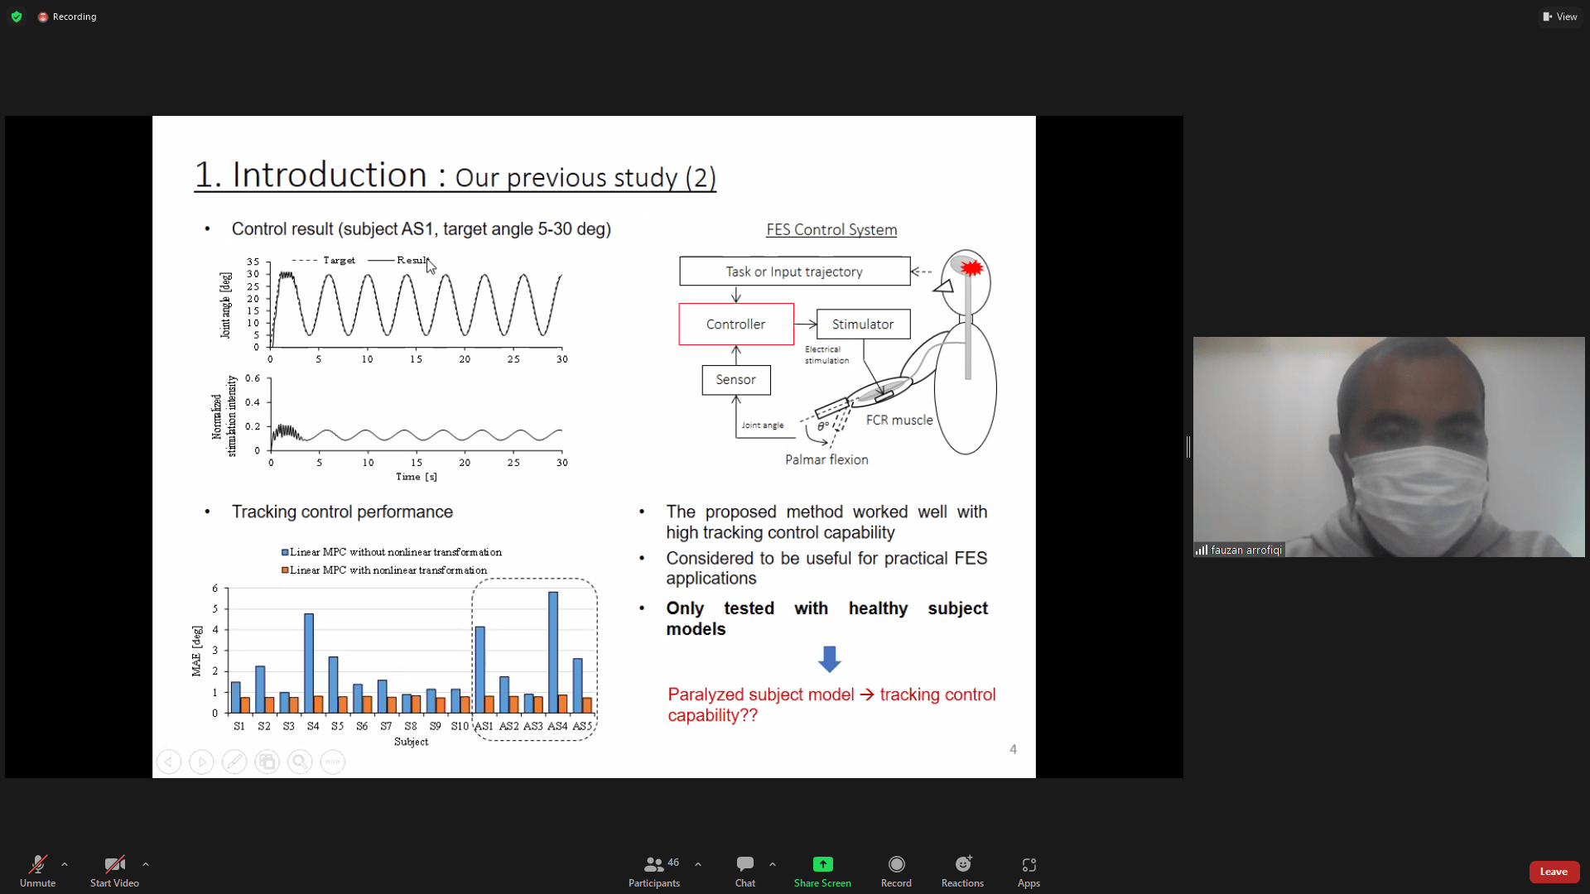The image size is (1590, 894).
Task: Go to previous slide arrow on slide
Action: pos(169,762)
